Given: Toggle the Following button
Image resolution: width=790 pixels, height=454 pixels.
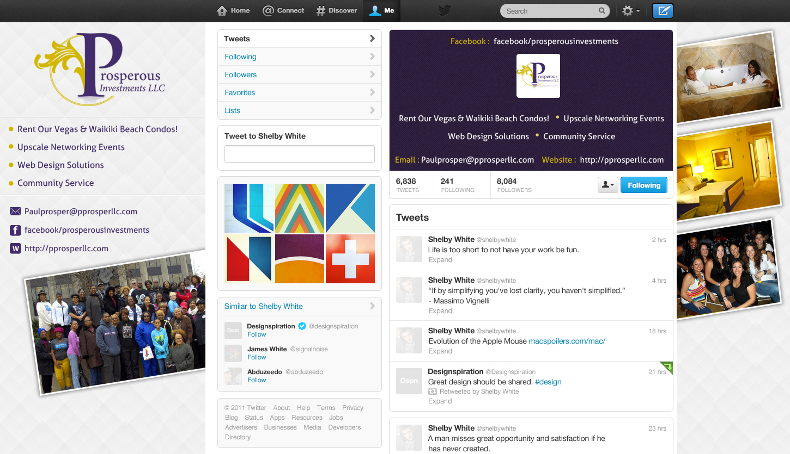Looking at the screenshot, I should pos(643,185).
